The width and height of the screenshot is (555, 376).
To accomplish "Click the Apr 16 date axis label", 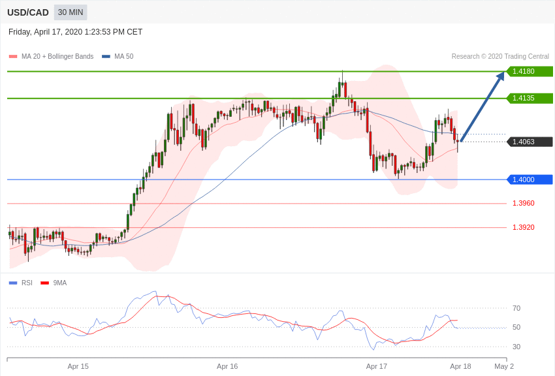I will 227,366.
